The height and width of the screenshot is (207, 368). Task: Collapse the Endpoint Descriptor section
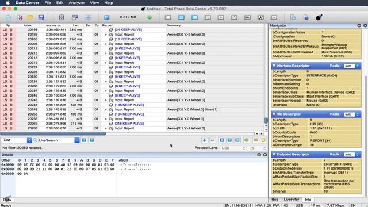(x=274, y=154)
